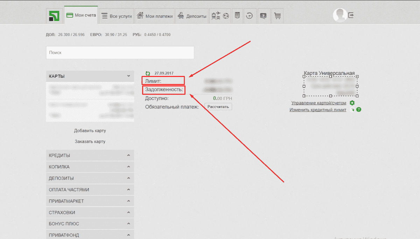Image resolution: width=420 pixels, height=239 pixels.
Task: Open the help chat bubble icon
Action: 263,16
